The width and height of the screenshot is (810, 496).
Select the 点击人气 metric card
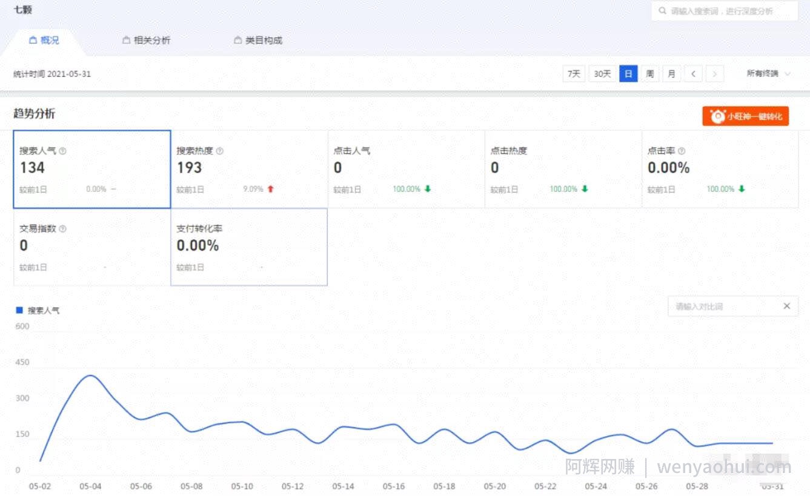406,169
